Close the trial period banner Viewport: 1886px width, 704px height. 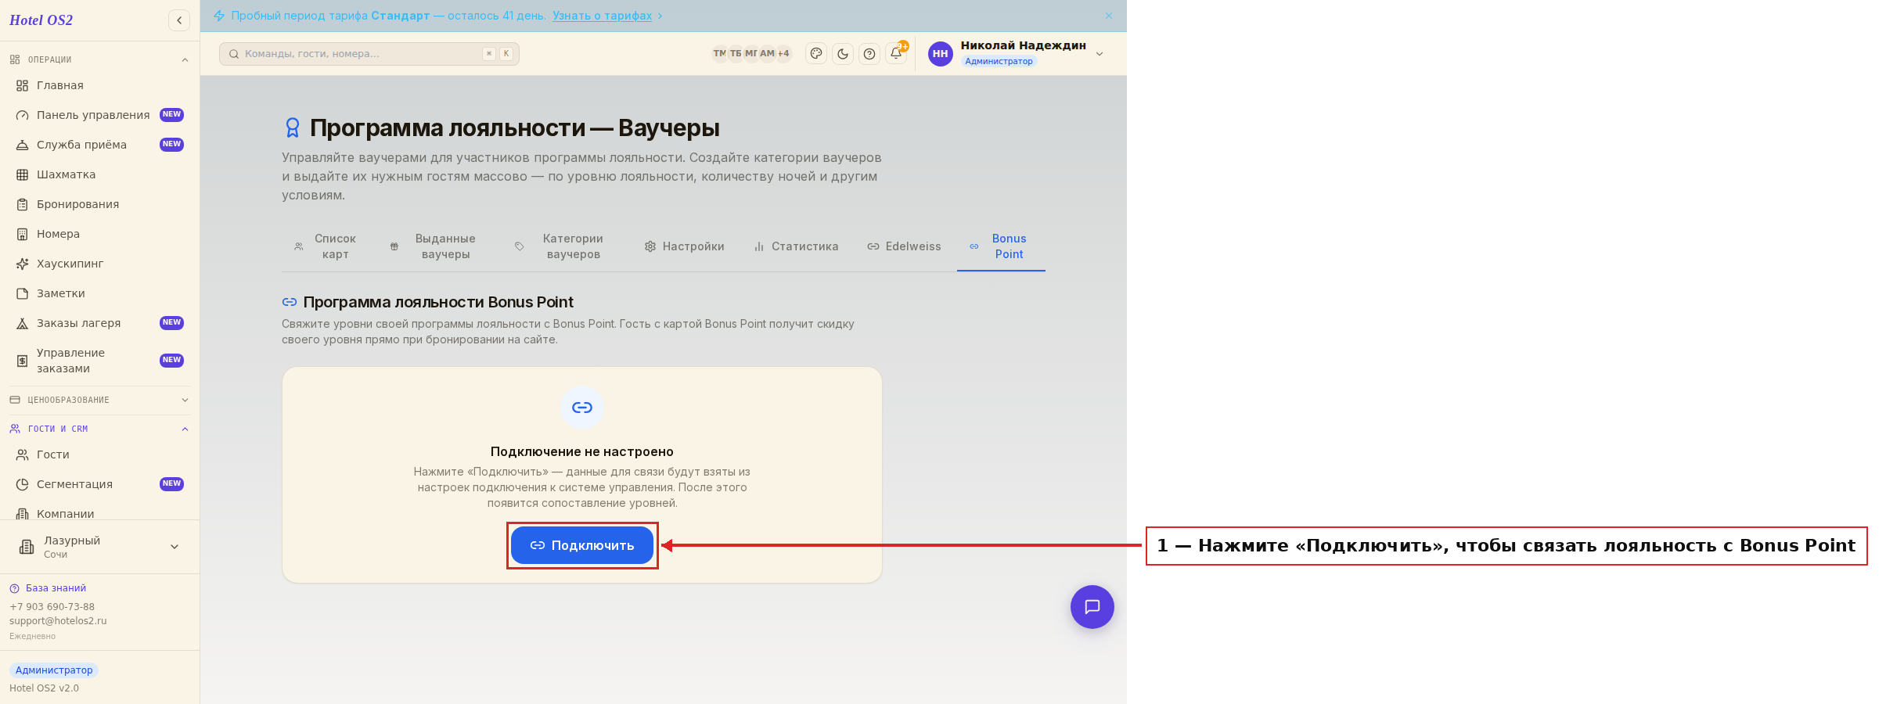tap(1109, 16)
